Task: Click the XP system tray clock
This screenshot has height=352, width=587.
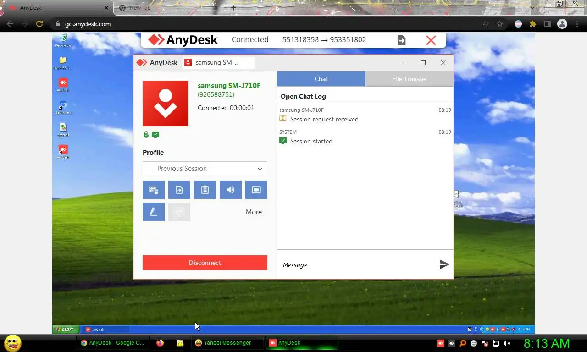Action: point(524,329)
